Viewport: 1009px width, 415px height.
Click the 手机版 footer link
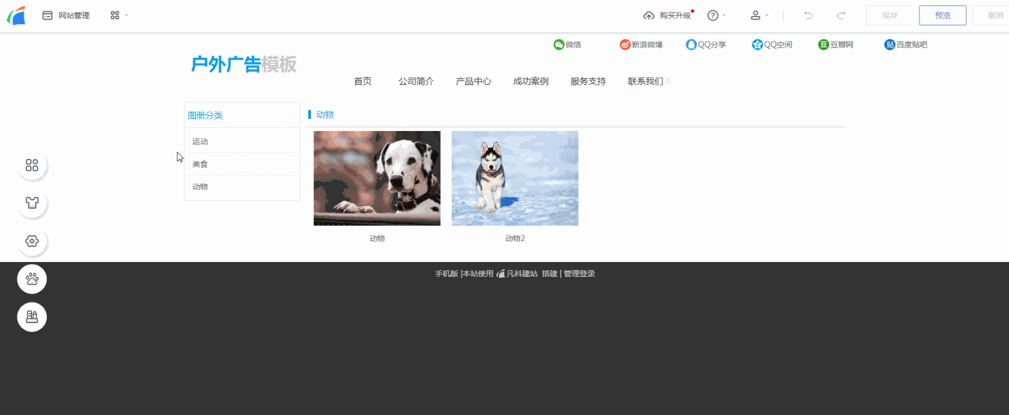pyautogui.click(x=446, y=274)
